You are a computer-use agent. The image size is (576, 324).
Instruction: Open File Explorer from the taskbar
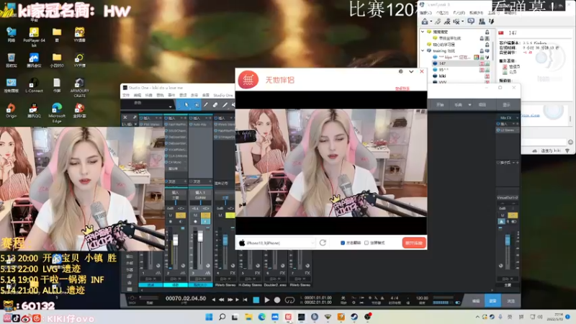(248, 317)
